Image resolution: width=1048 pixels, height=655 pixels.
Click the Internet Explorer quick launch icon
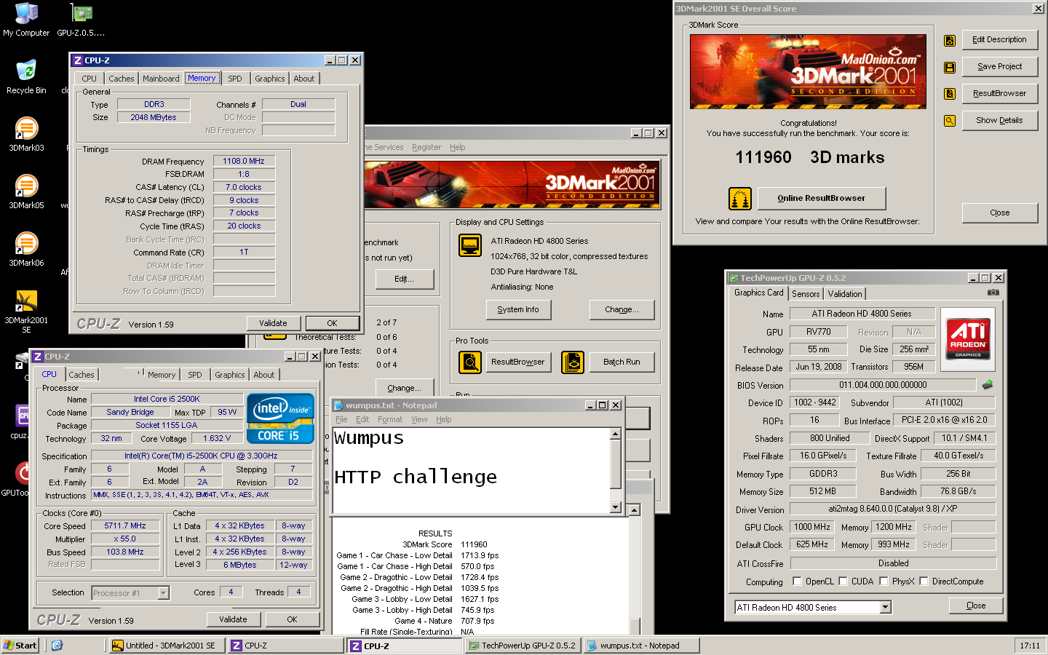(x=57, y=646)
